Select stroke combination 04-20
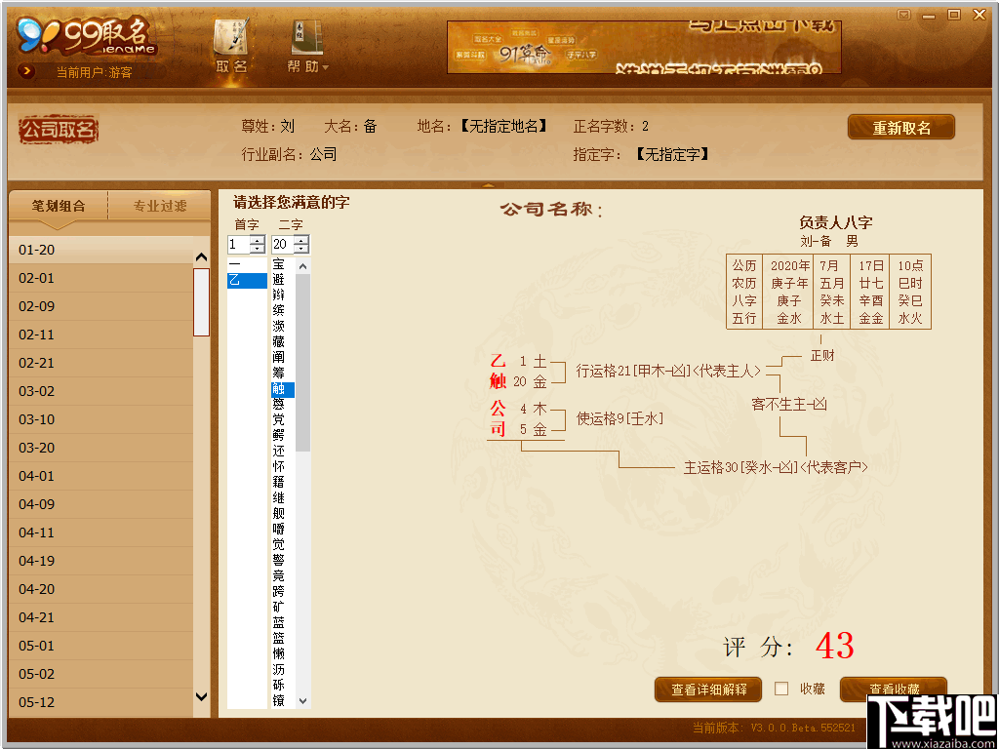 100,589
